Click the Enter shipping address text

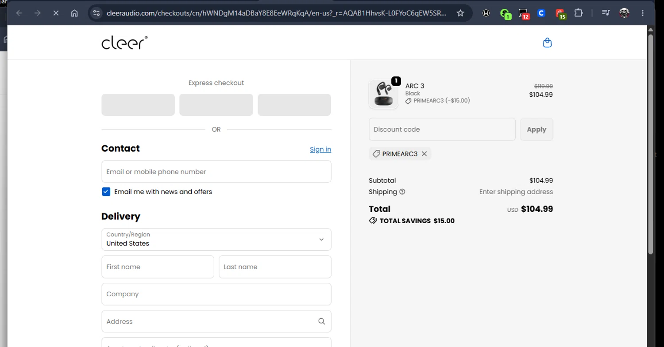pos(516,192)
